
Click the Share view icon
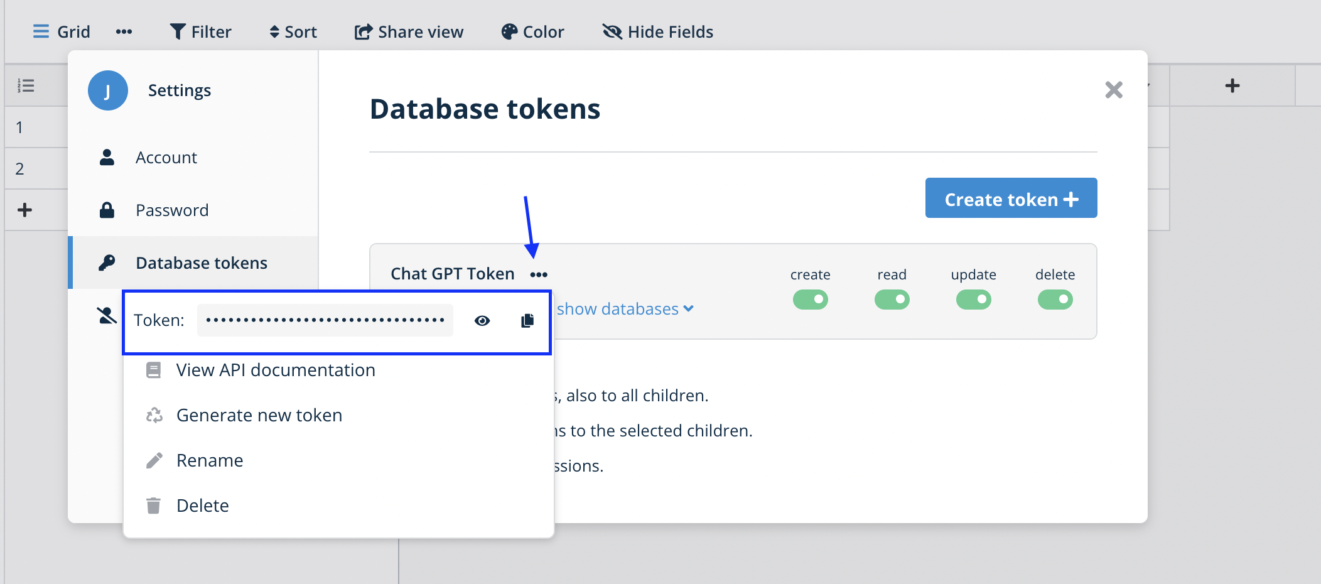tap(363, 31)
